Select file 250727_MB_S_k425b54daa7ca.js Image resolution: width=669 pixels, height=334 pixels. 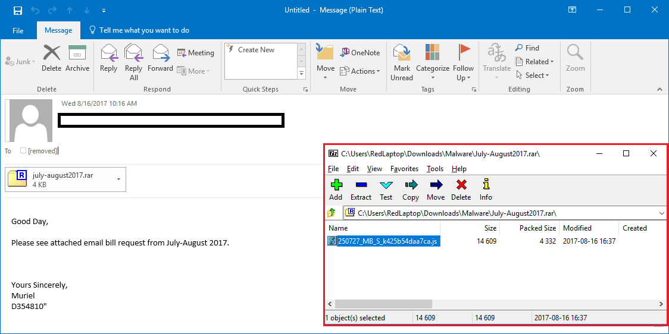click(384, 241)
